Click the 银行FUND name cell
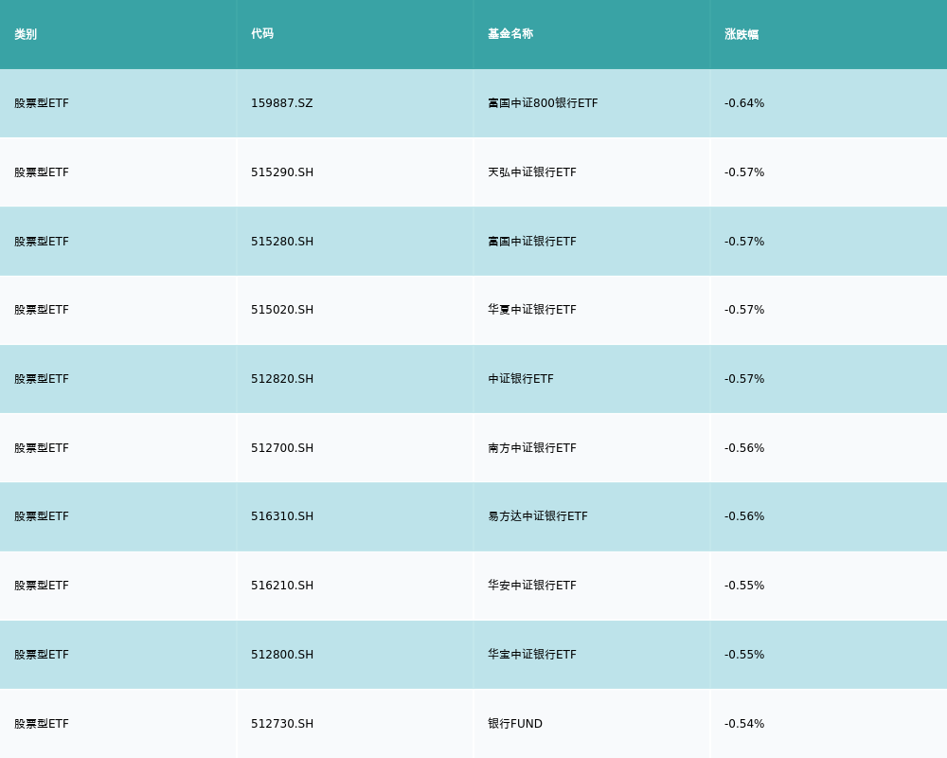This screenshot has width=947, height=758. pyautogui.click(x=515, y=724)
